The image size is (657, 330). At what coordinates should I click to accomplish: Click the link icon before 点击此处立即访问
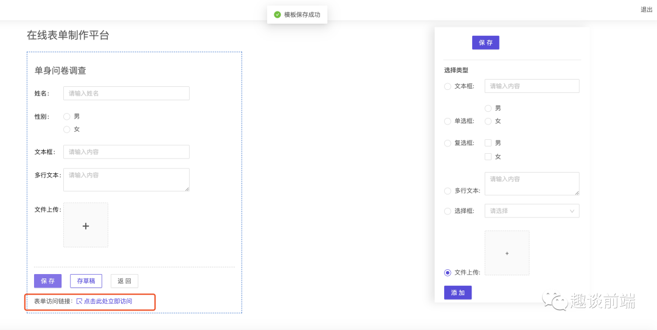79,301
